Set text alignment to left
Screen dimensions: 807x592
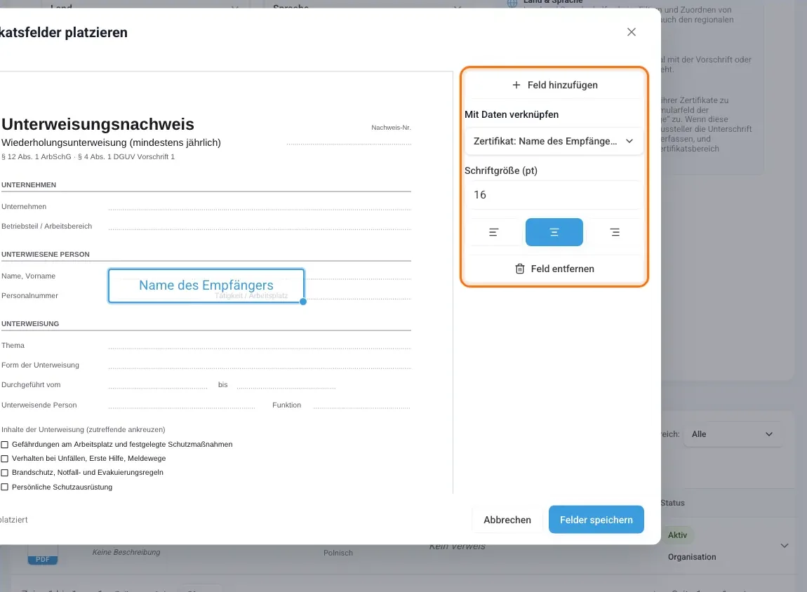point(493,232)
